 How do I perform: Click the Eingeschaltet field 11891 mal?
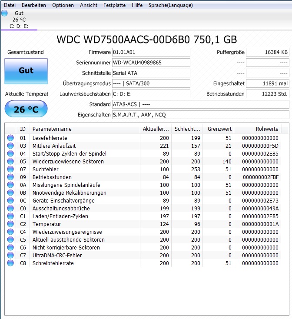coord(268,83)
